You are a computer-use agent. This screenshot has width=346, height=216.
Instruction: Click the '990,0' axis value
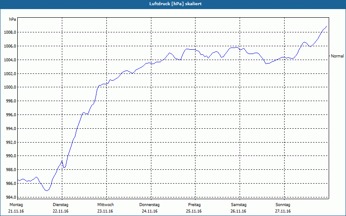click(12, 156)
